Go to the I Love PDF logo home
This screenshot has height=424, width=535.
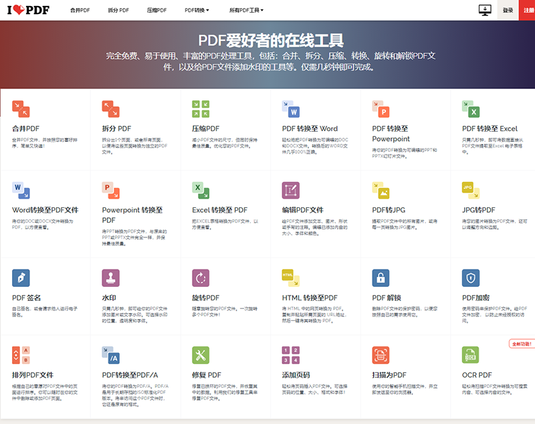click(28, 10)
